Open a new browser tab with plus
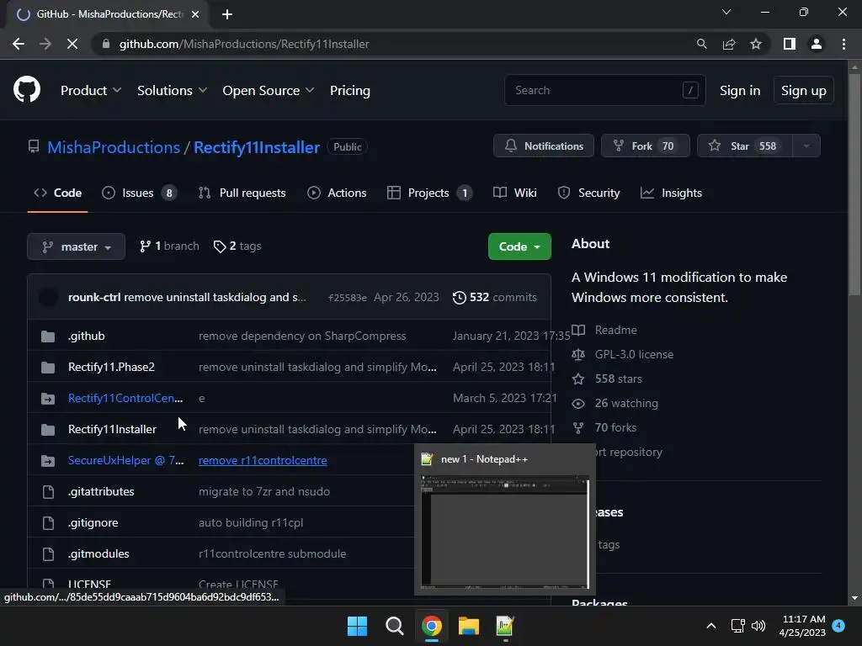 click(227, 14)
